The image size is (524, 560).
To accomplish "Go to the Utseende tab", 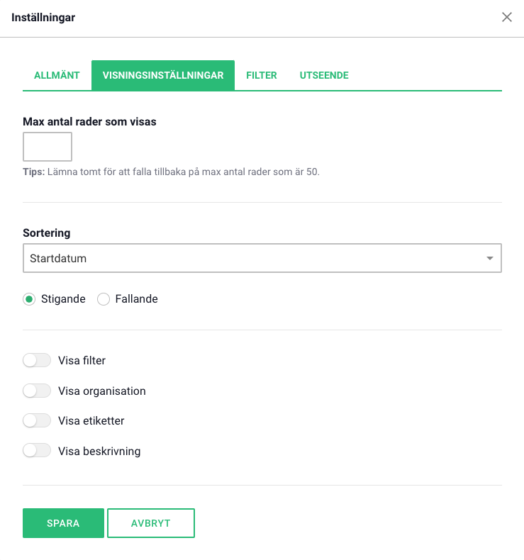I will tap(324, 75).
